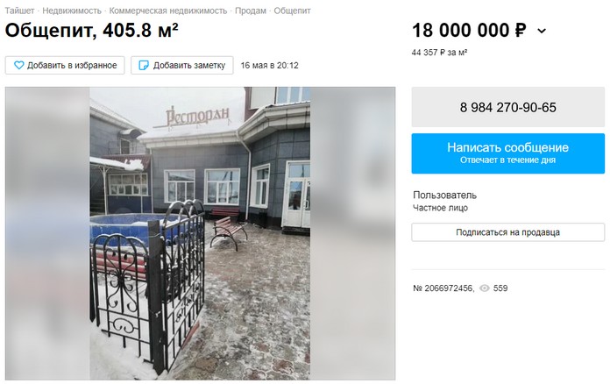The height and width of the screenshot is (384, 610).
Task: Click the blurred right photo margin
Action: (353, 233)
